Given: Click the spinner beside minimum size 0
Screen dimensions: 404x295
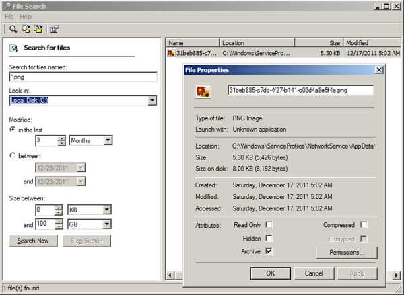Looking at the screenshot, I should [x=59, y=210].
